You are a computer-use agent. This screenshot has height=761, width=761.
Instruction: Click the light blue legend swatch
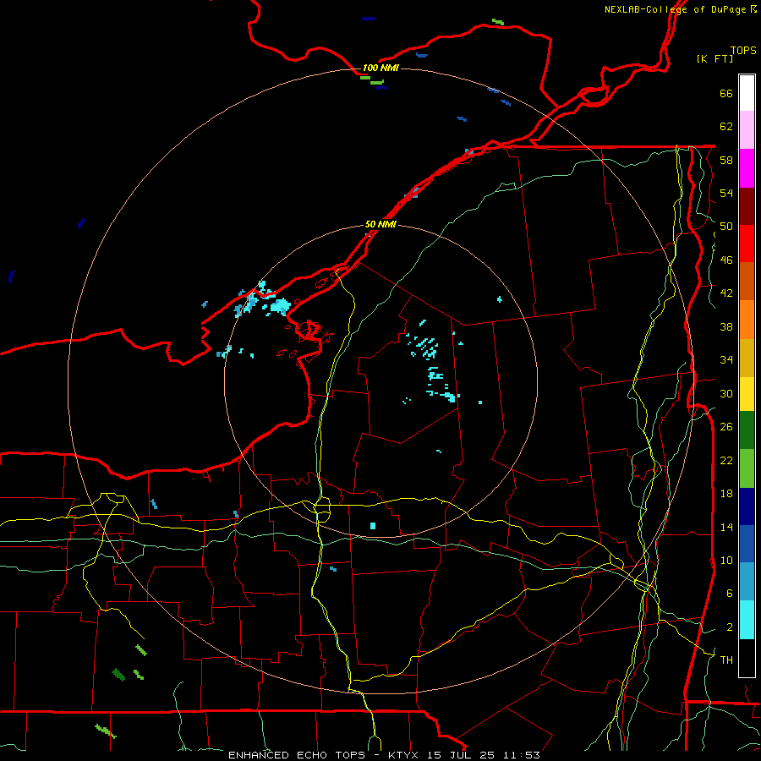pos(747,582)
